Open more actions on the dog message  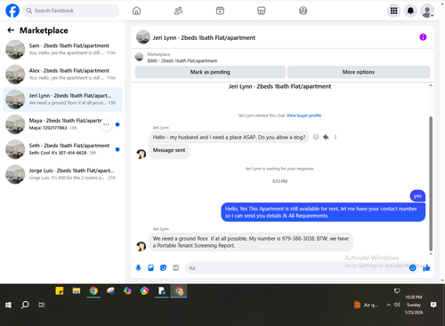336,137
